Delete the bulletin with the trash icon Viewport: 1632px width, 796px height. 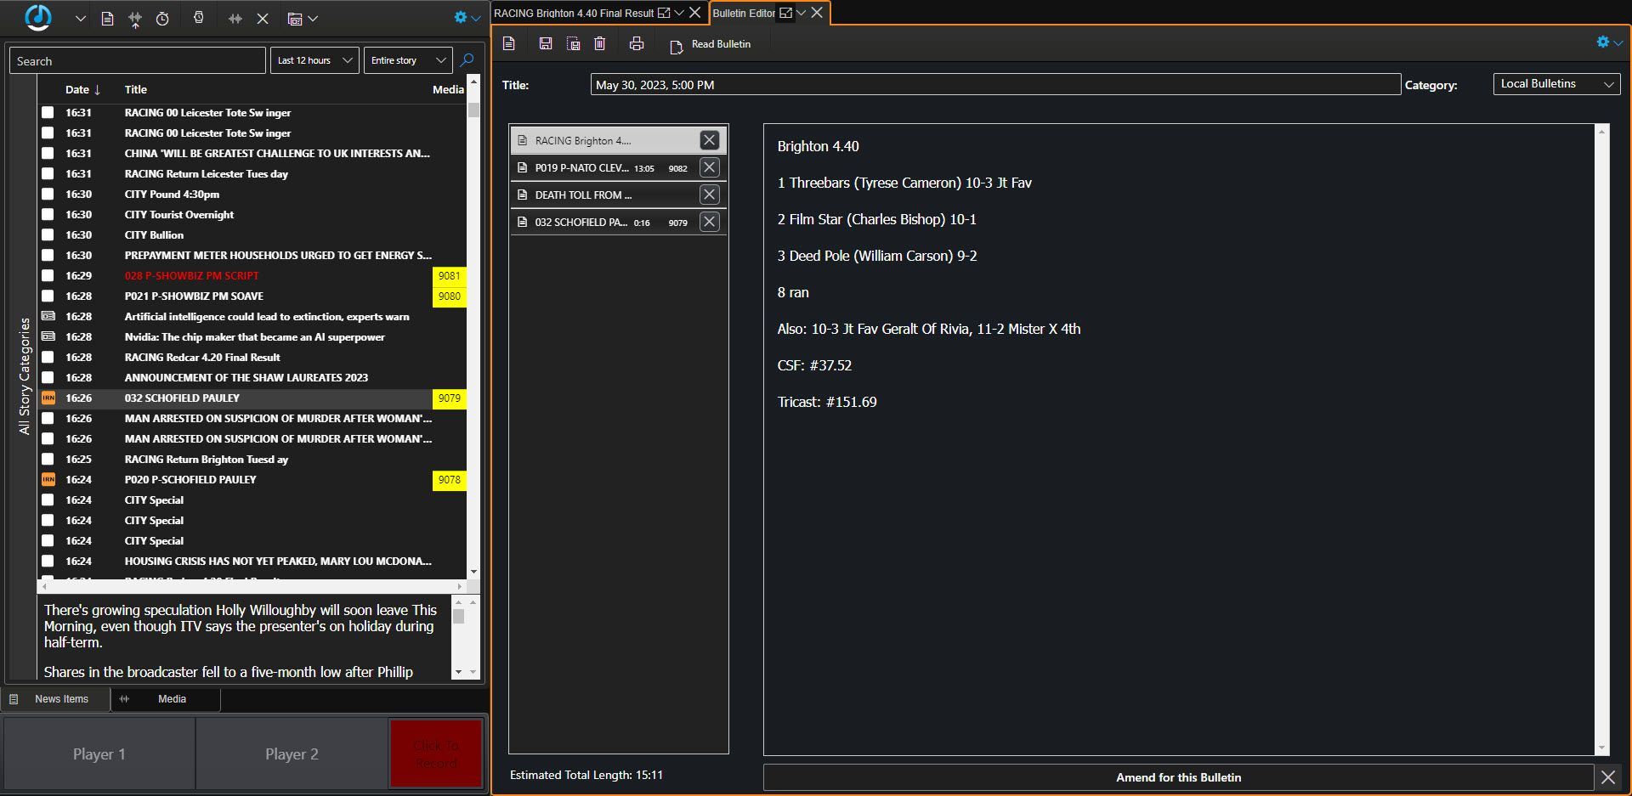tap(599, 43)
